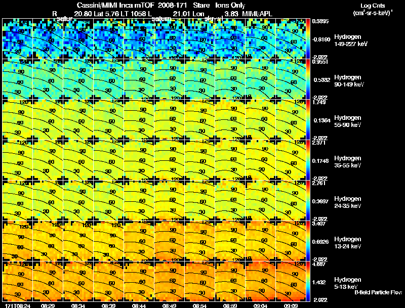Click the '3.407' color scale maximum
This screenshot has width=405, height=308.
(x=319, y=224)
